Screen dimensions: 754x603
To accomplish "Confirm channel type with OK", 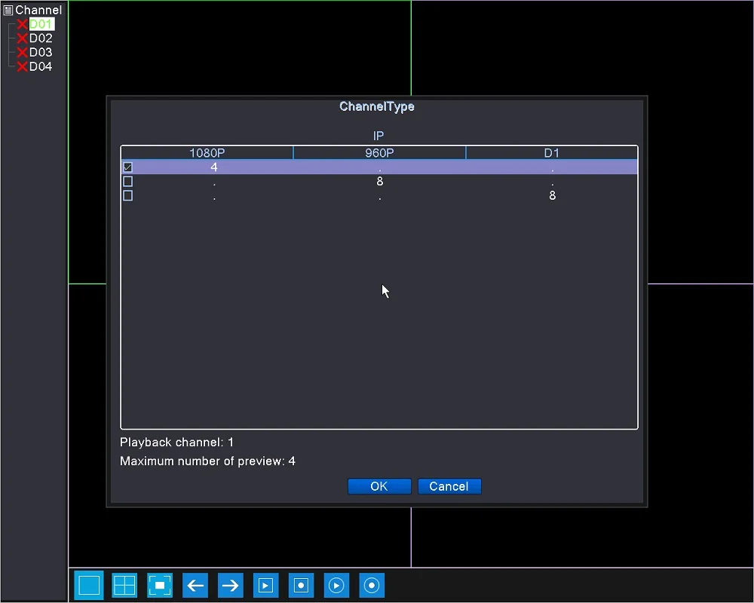I will tap(379, 486).
